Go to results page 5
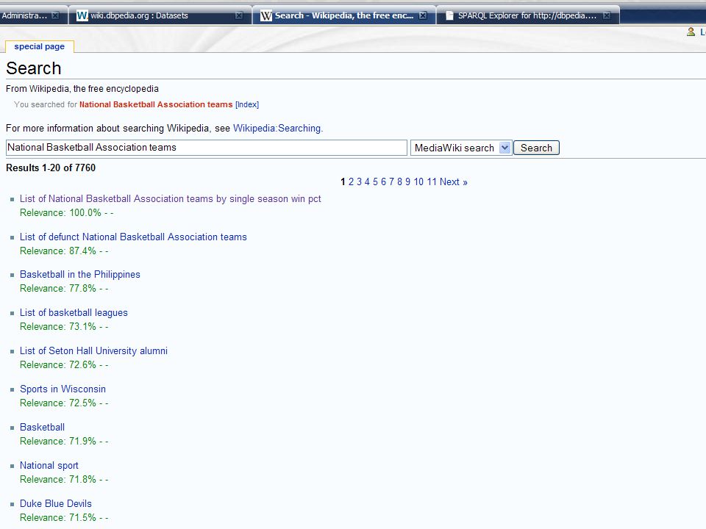 click(x=375, y=181)
